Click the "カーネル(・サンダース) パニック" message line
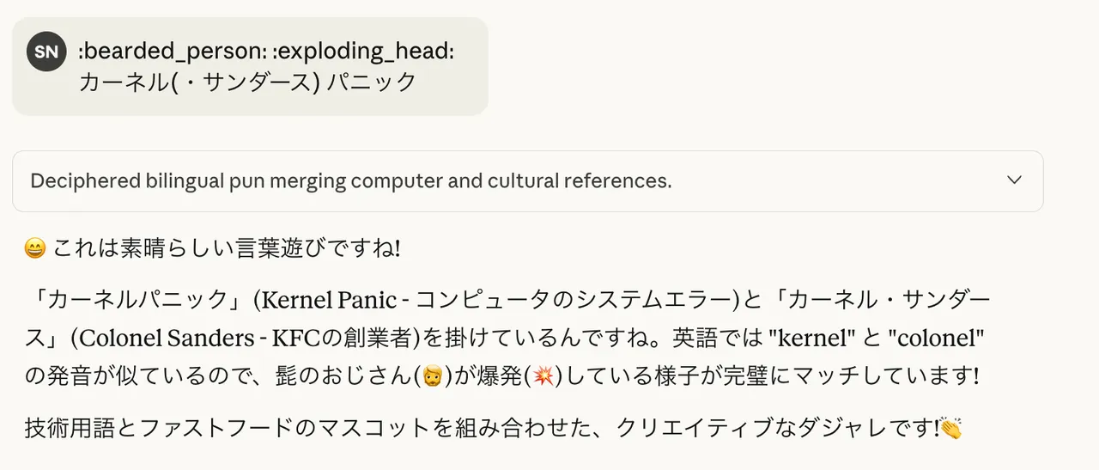This screenshot has width=1099, height=470. coord(247,82)
